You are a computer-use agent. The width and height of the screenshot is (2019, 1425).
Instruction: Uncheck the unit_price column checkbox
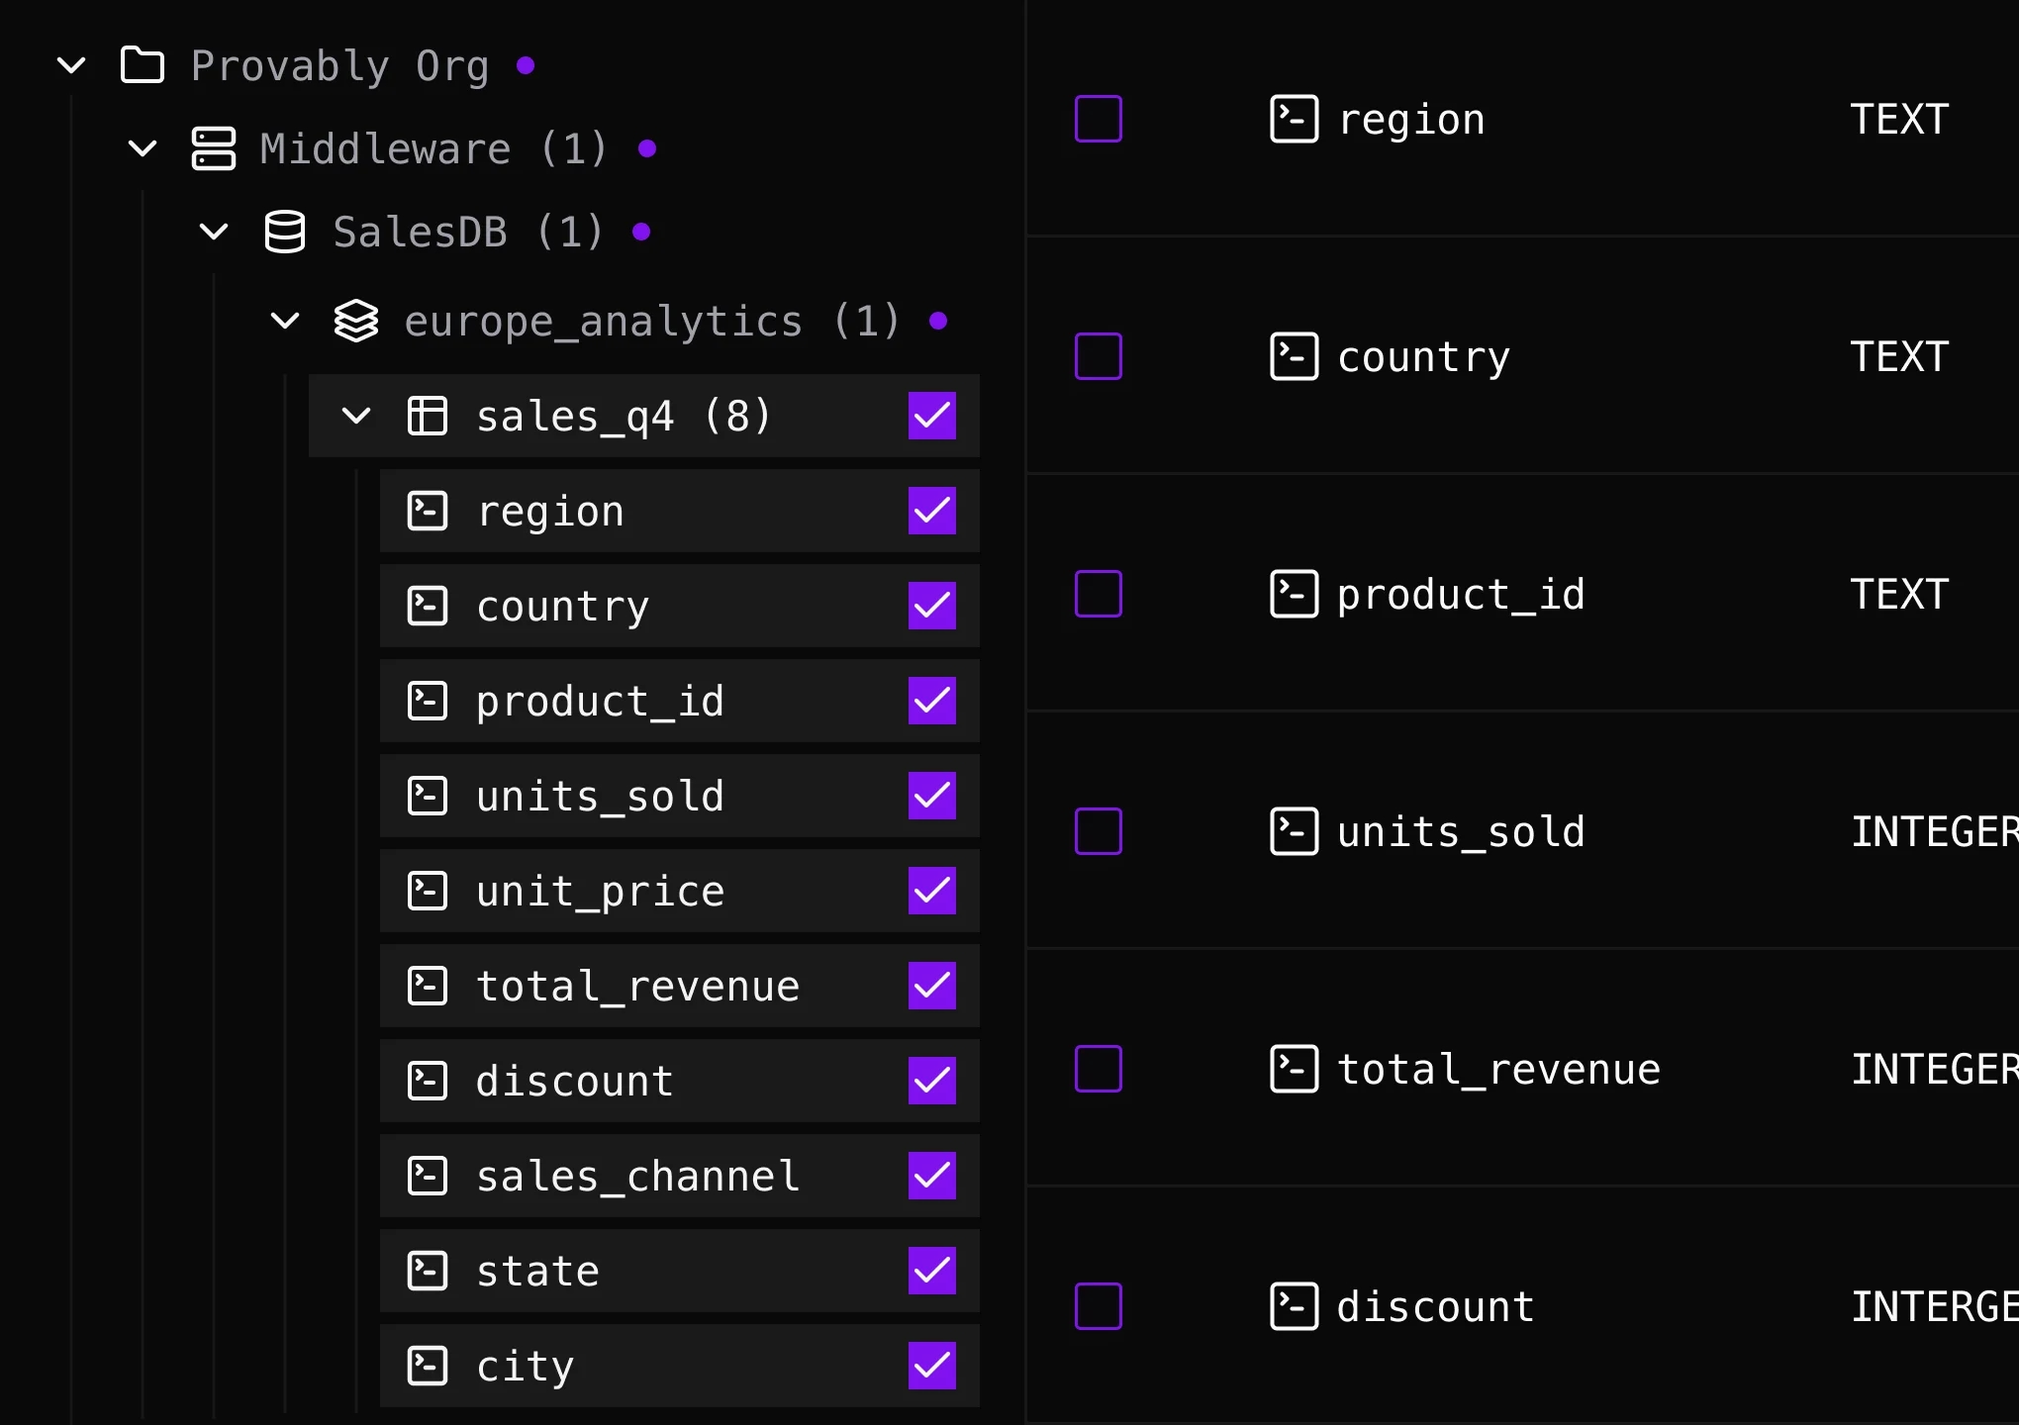click(931, 891)
